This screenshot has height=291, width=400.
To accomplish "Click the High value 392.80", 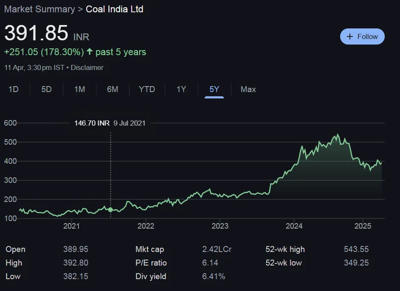I will pos(76,263).
